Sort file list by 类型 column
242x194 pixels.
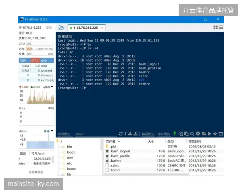[176, 141]
